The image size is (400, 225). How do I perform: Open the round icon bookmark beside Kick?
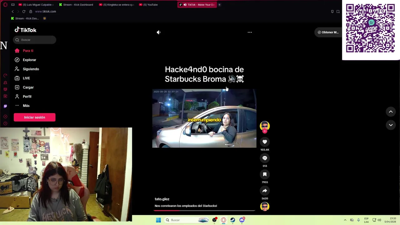[44, 18]
